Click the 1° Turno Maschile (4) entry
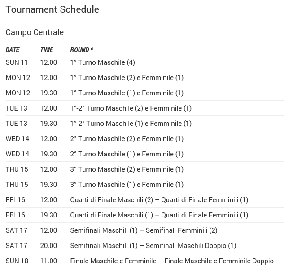 click(102, 62)
